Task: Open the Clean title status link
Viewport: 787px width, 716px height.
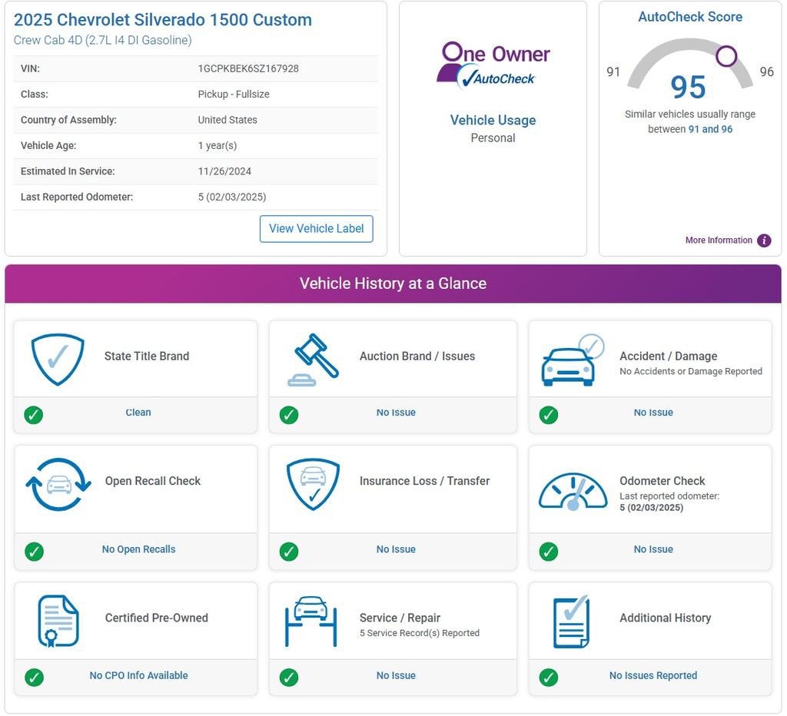Action: pyautogui.click(x=138, y=413)
